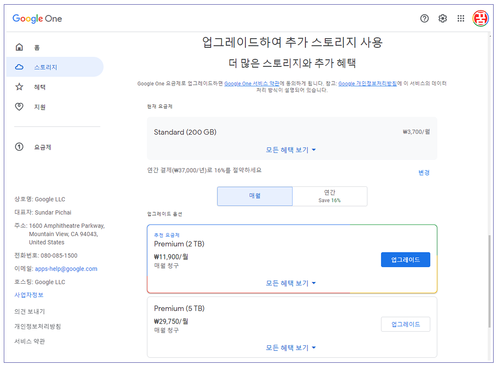Open the Google 개인정보처리방침 link
Viewport: 497px width, 367px height.
tap(368, 83)
